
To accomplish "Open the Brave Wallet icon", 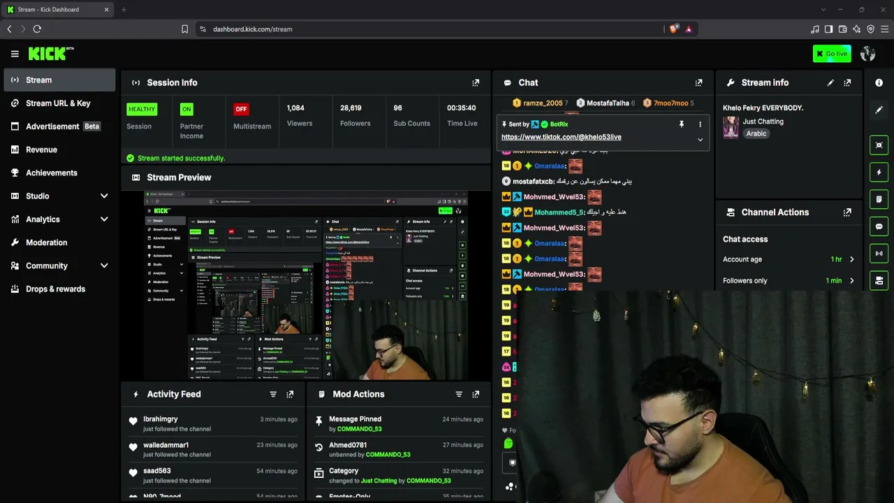I will (842, 29).
